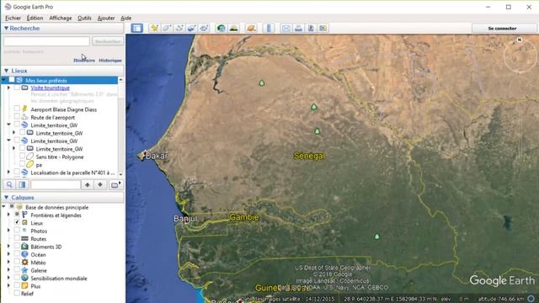Click the Email envelope toolbar icon

click(286, 28)
